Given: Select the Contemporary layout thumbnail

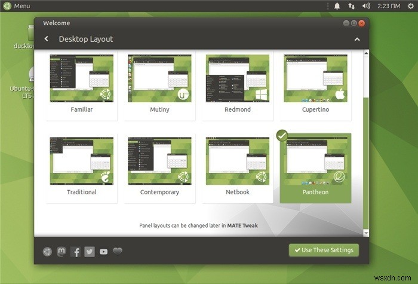Looking at the screenshot, I should tap(159, 161).
